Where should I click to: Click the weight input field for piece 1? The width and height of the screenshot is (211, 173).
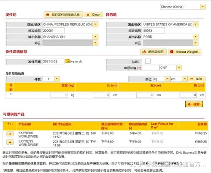59,95
